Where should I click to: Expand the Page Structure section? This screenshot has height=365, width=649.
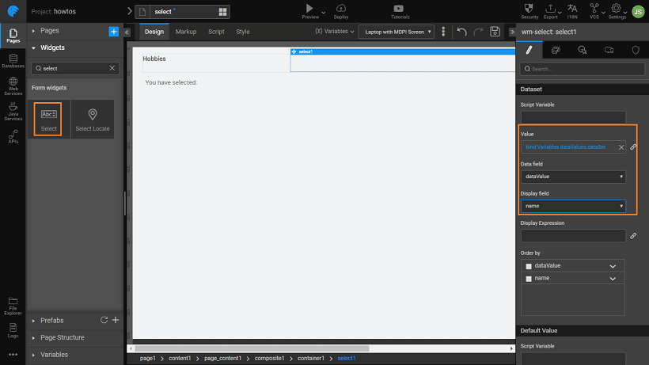pos(63,337)
